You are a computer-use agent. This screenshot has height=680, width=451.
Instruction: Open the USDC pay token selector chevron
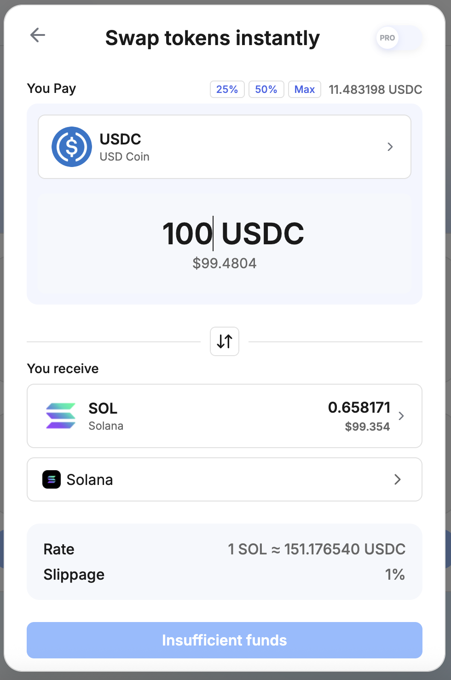[x=390, y=147]
